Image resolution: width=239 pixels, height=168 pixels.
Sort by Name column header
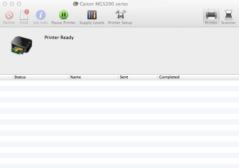click(93, 77)
